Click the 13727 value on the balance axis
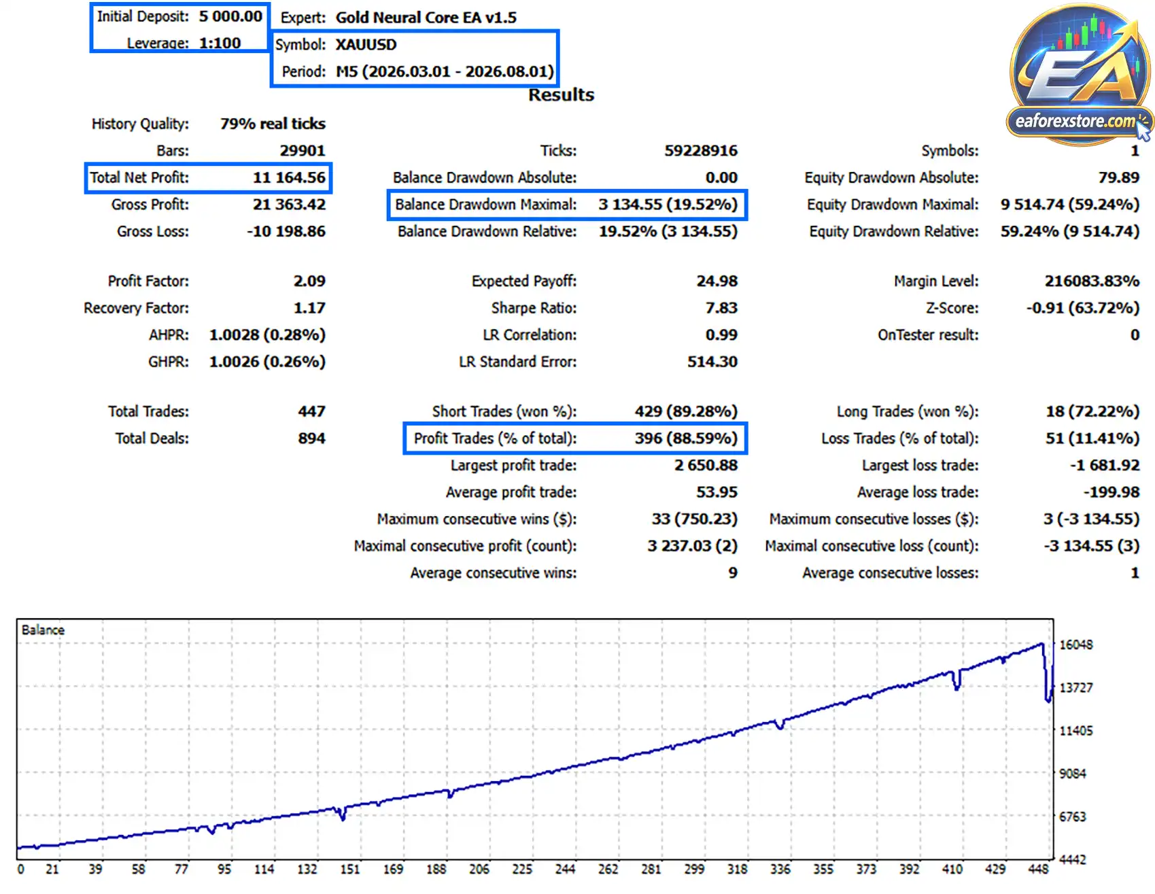The image size is (1155, 894). point(1076,687)
